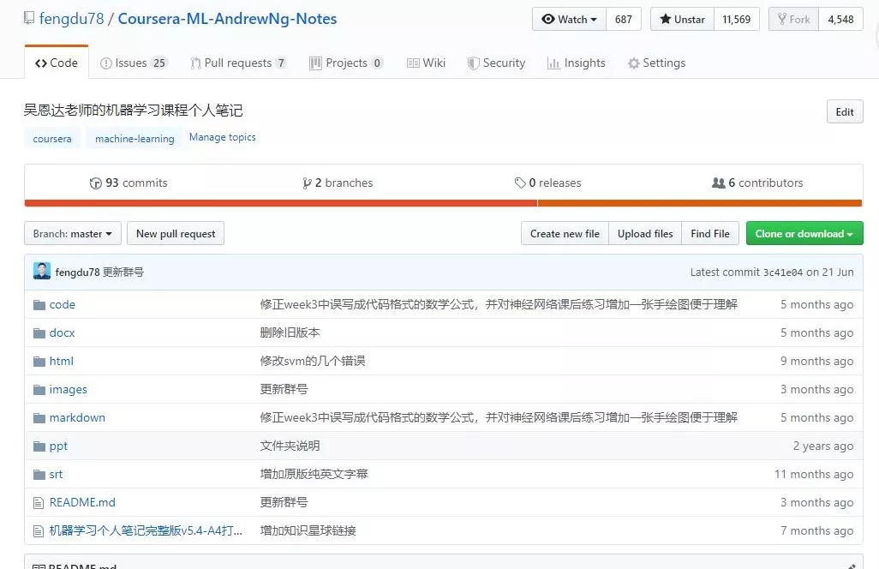Click the folder icon beside docx
Viewport: 879px width, 569px height.
pyautogui.click(x=39, y=333)
